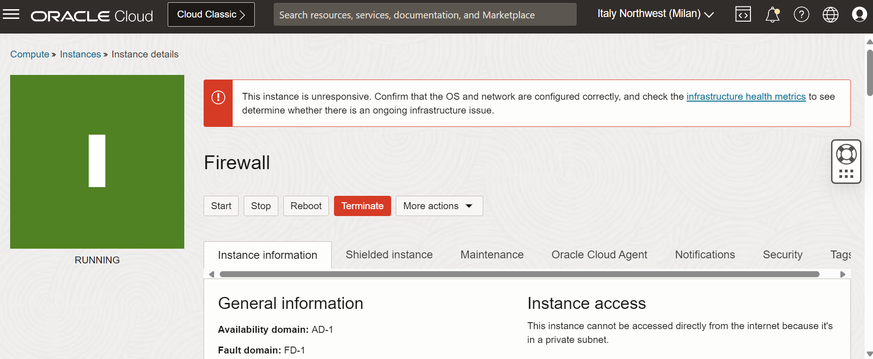
Task: Click the tab strip right scroll arrow
Action: (x=843, y=274)
